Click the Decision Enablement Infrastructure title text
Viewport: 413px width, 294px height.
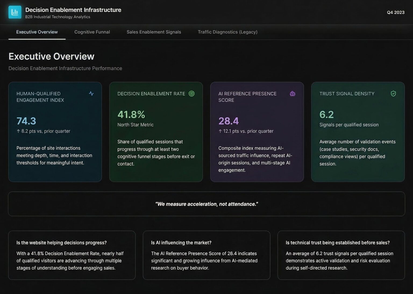(73, 10)
